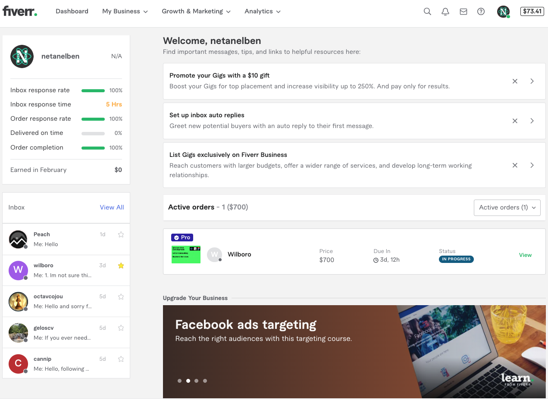Go to fourth carousel slide dot

[205, 381]
